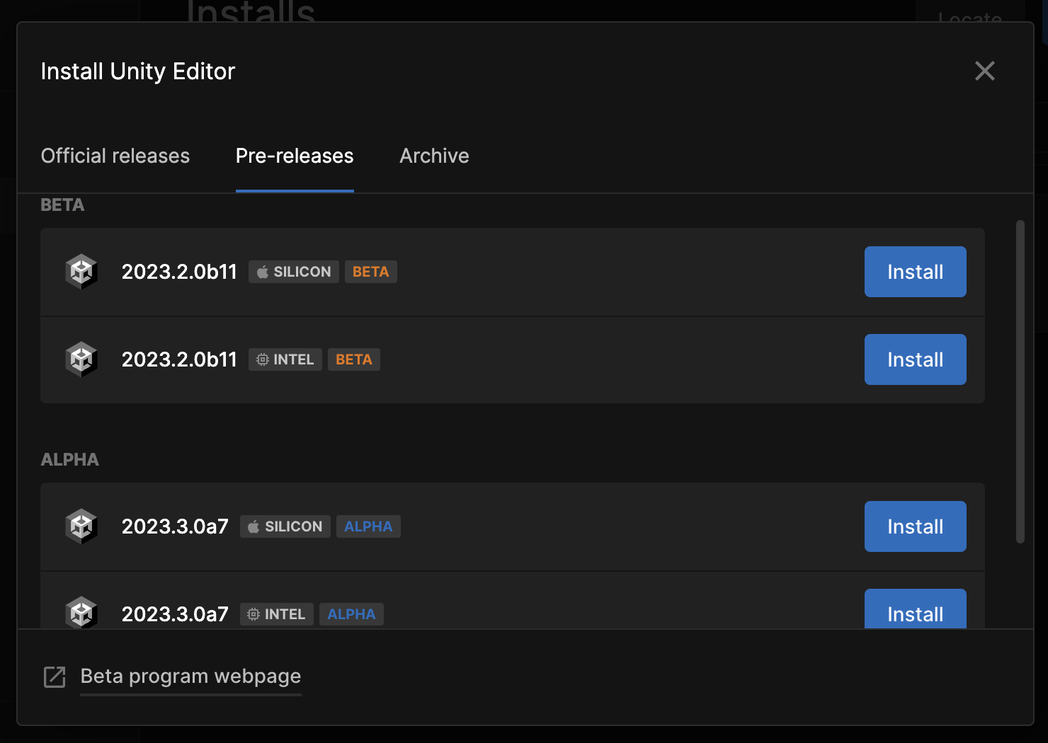Click the INTEL badge on 2023.3.0a7 row
This screenshot has width=1048, height=743.
(277, 614)
